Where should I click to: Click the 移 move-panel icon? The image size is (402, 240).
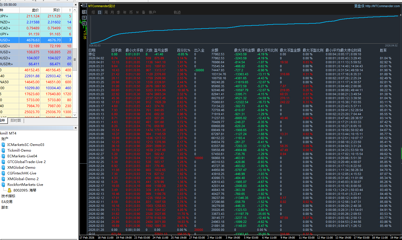(x=84, y=12)
